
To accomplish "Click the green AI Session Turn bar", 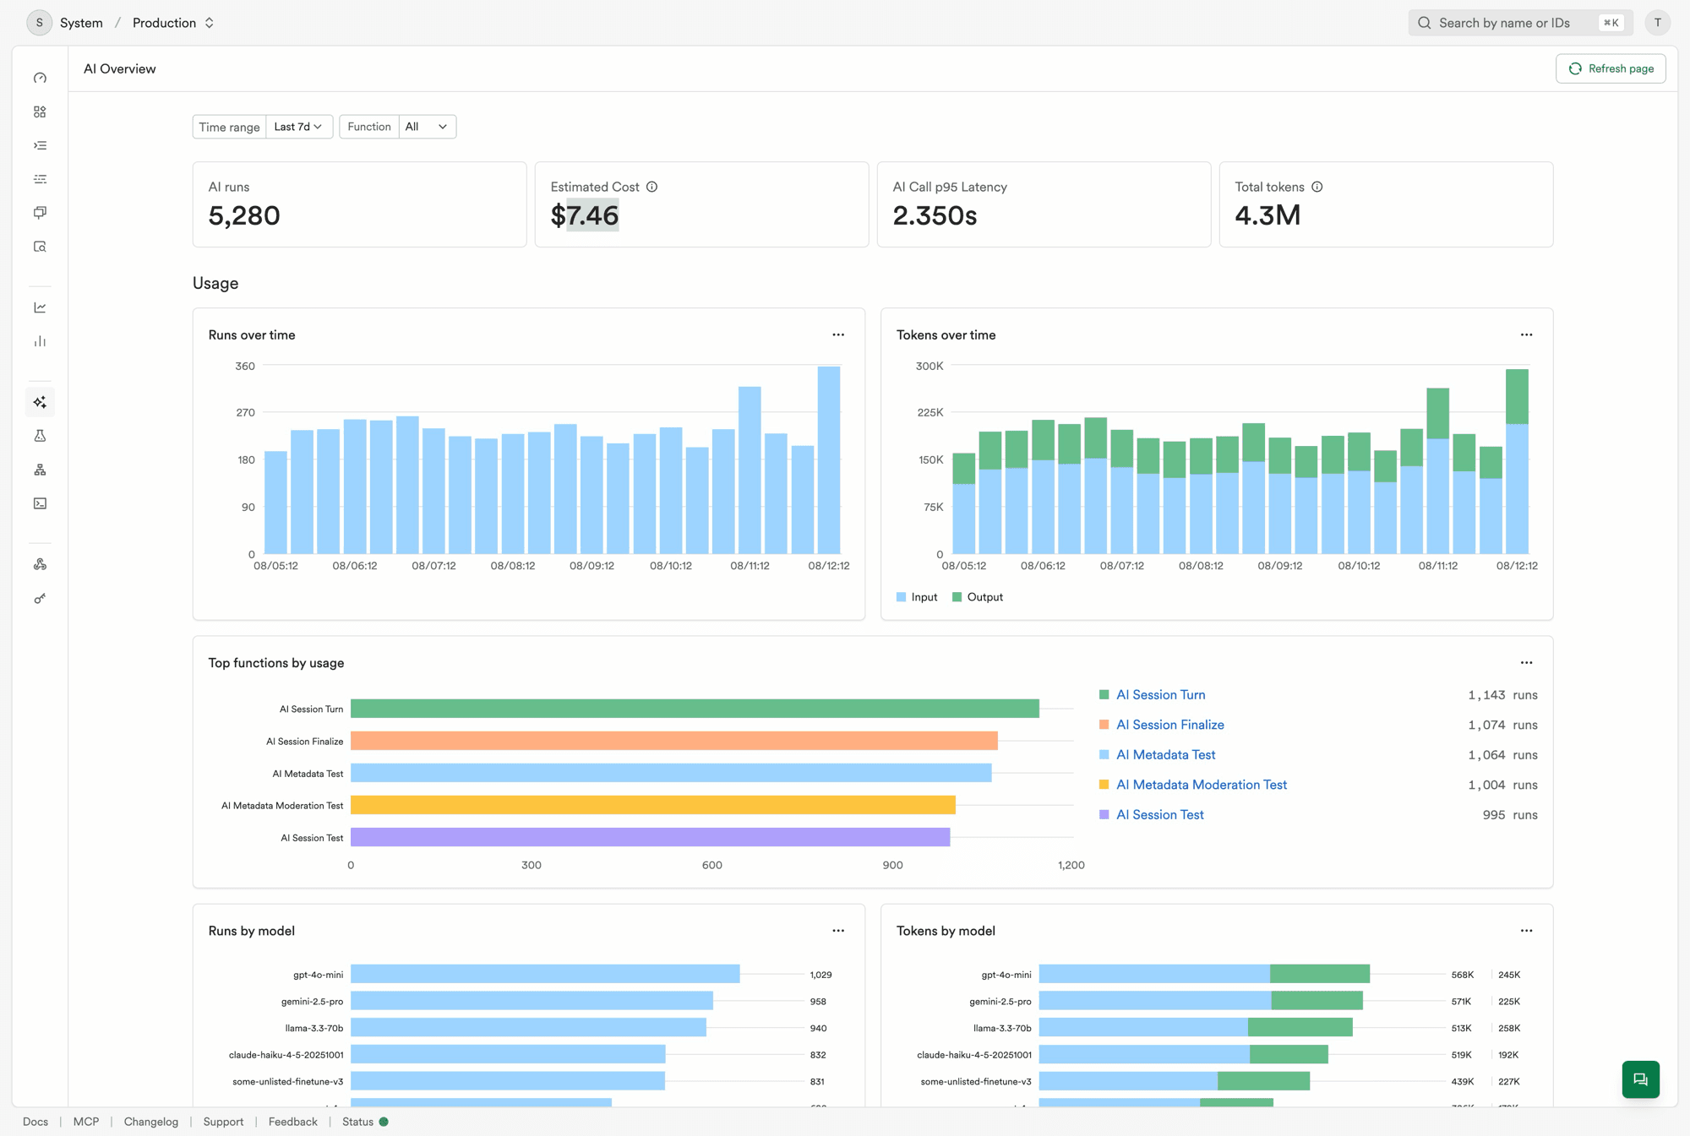I will (x=695, y=709).
